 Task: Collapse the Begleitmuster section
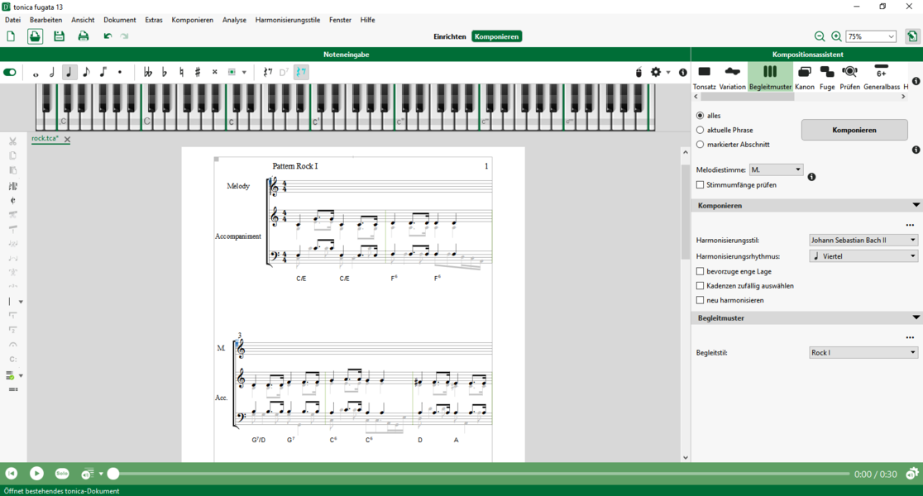(x=916, y=317)
